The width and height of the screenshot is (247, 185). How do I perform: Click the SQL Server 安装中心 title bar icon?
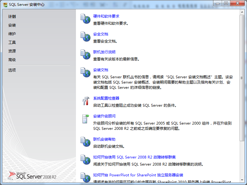click(x=5, y=5)
